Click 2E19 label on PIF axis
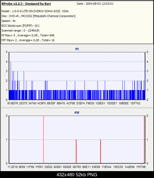The height and width of the screenshot is (178, 154). coord(14,167)
